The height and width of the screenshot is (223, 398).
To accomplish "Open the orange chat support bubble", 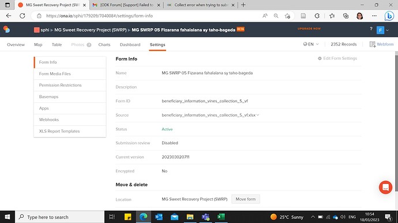I will (x=385, y=187).
